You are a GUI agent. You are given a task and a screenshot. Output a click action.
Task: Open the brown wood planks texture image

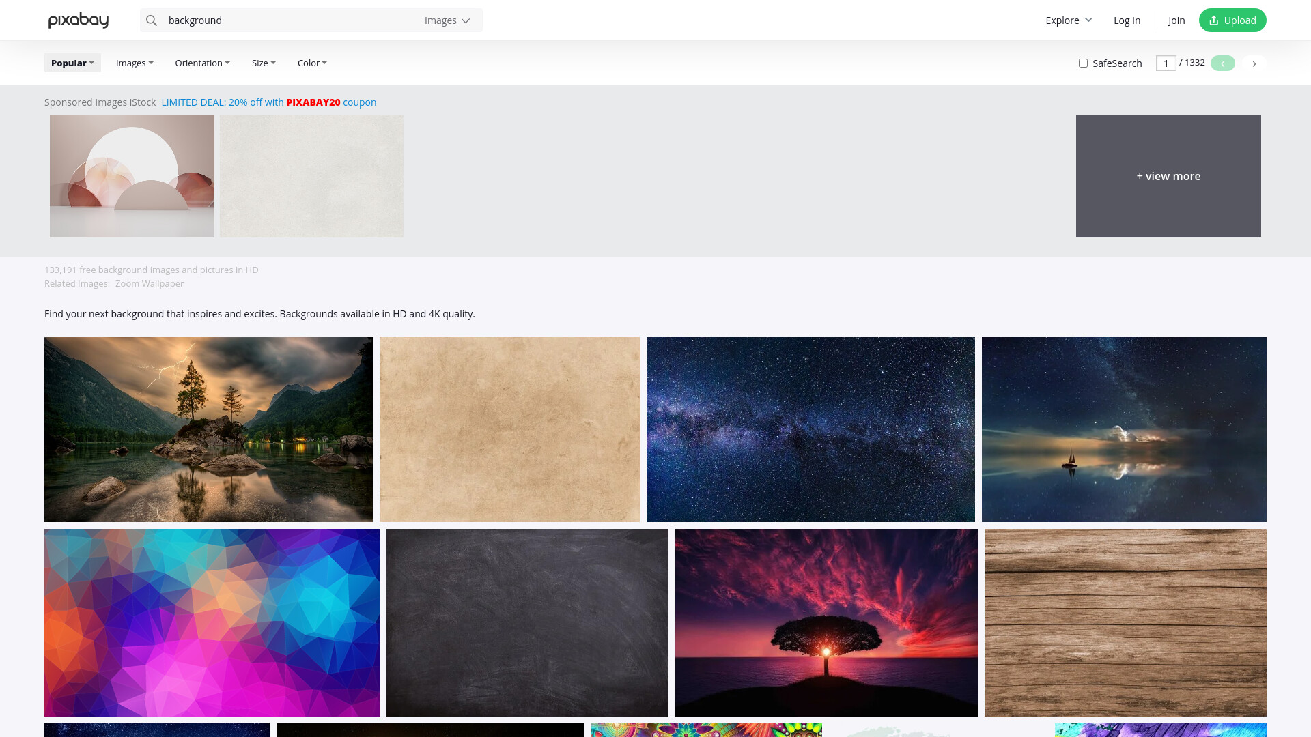pyautogui.click(x=1125, y=622)
